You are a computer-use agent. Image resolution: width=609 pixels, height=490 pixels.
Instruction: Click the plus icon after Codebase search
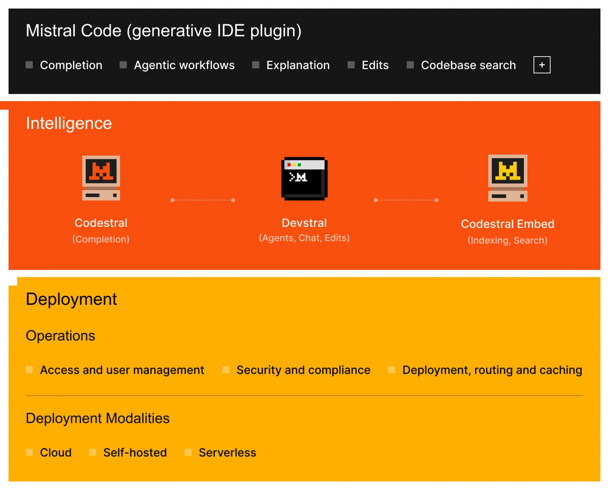tap(541, 65)
